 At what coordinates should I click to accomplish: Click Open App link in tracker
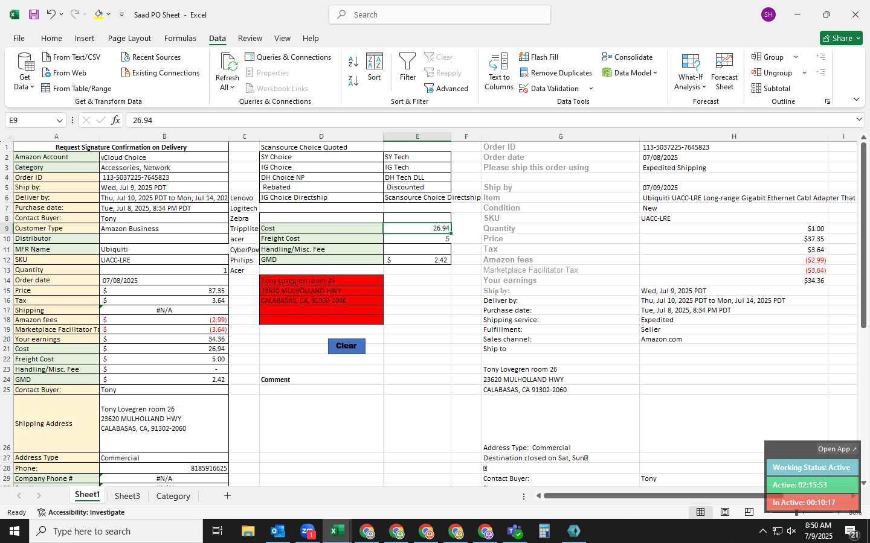pos(837,449)
